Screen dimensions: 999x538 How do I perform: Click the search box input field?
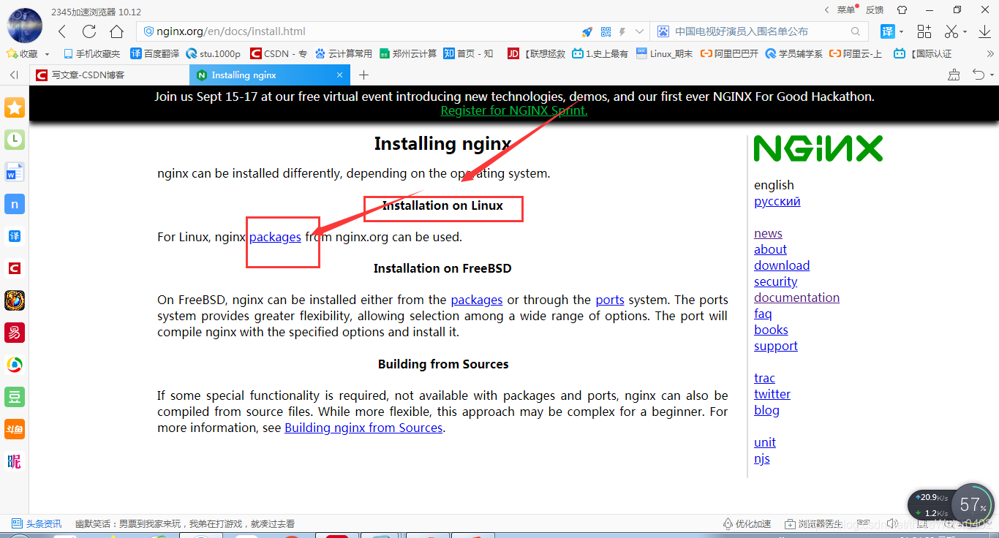761,31
